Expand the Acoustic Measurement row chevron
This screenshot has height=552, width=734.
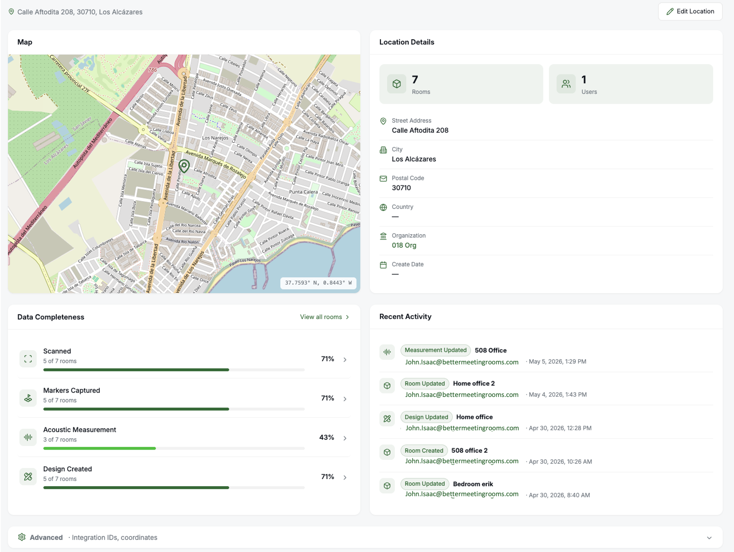point(345,438)
